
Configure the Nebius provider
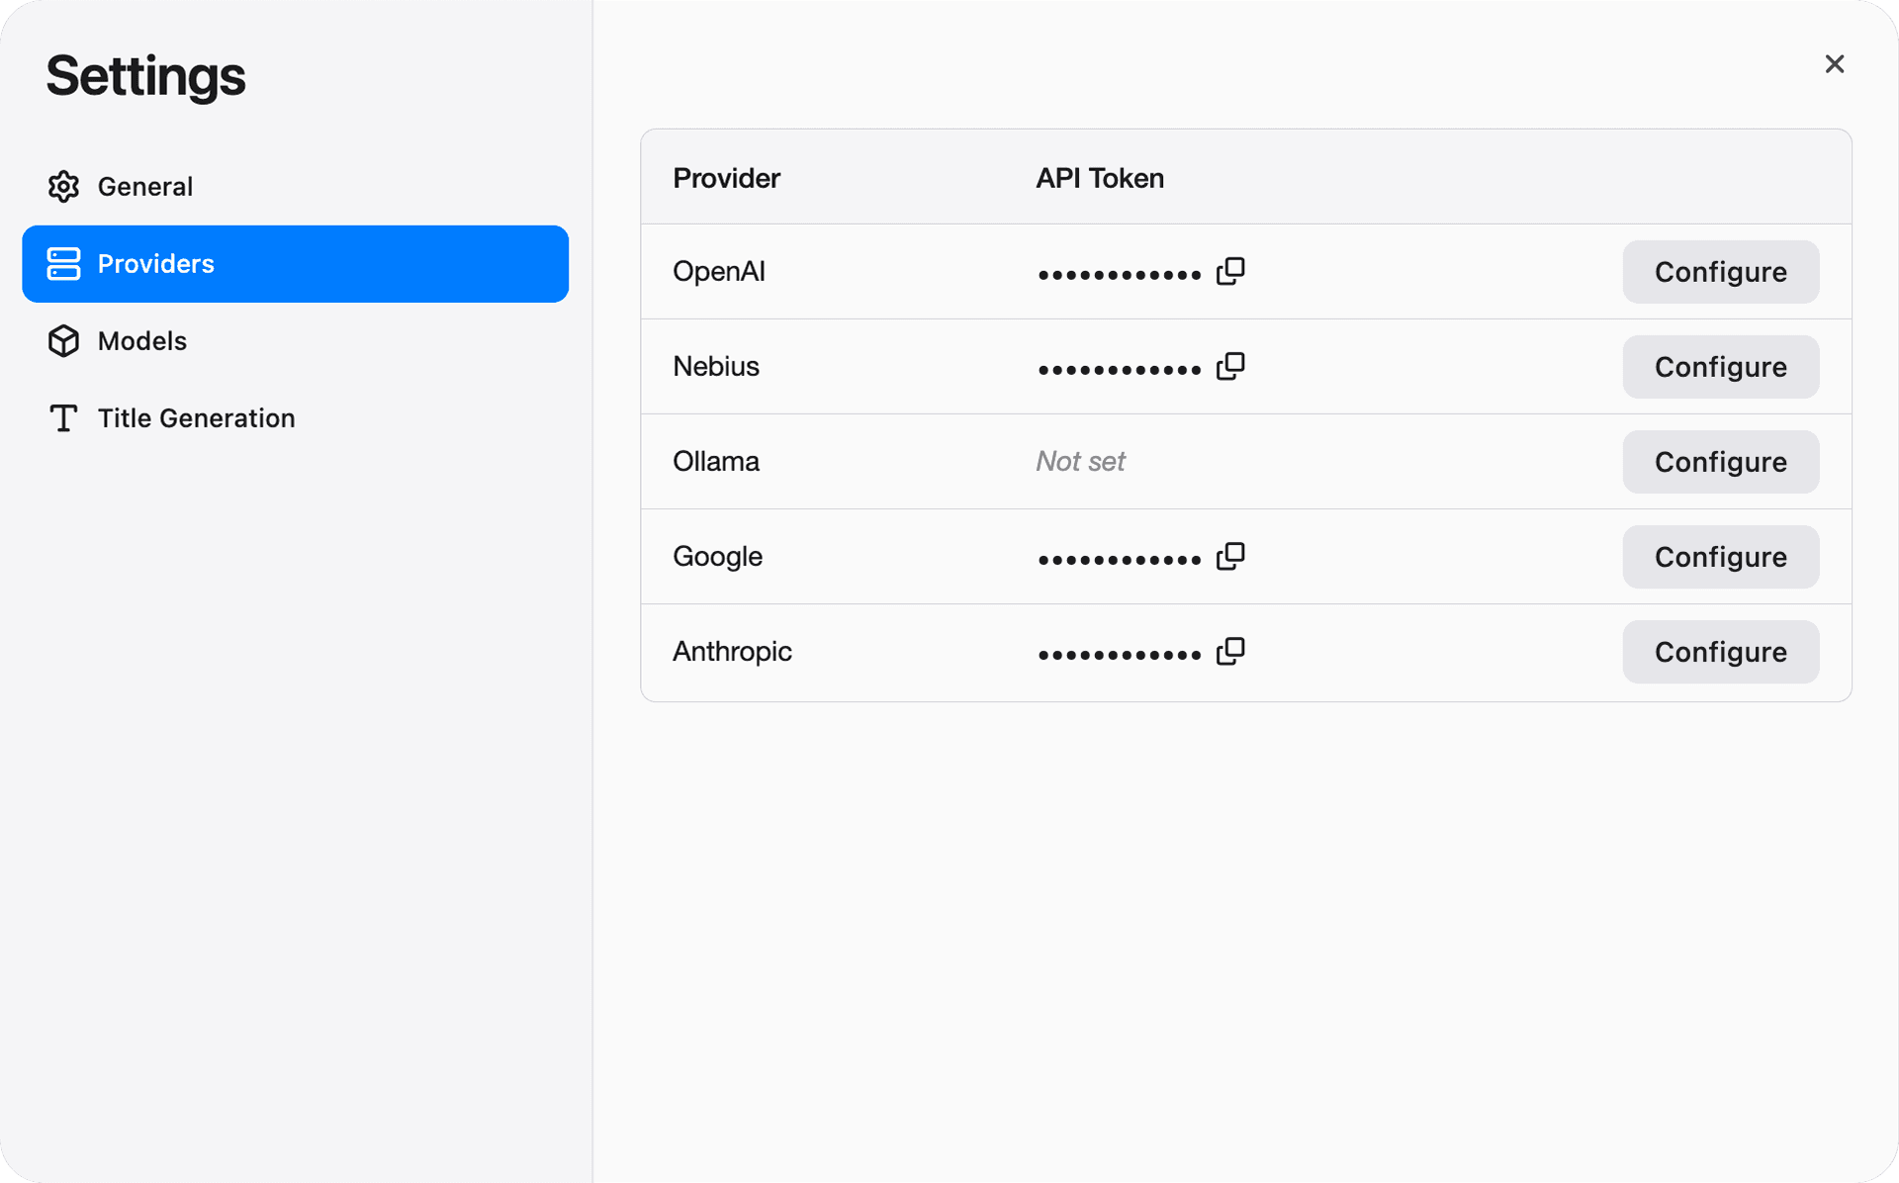pos(1720,367)
